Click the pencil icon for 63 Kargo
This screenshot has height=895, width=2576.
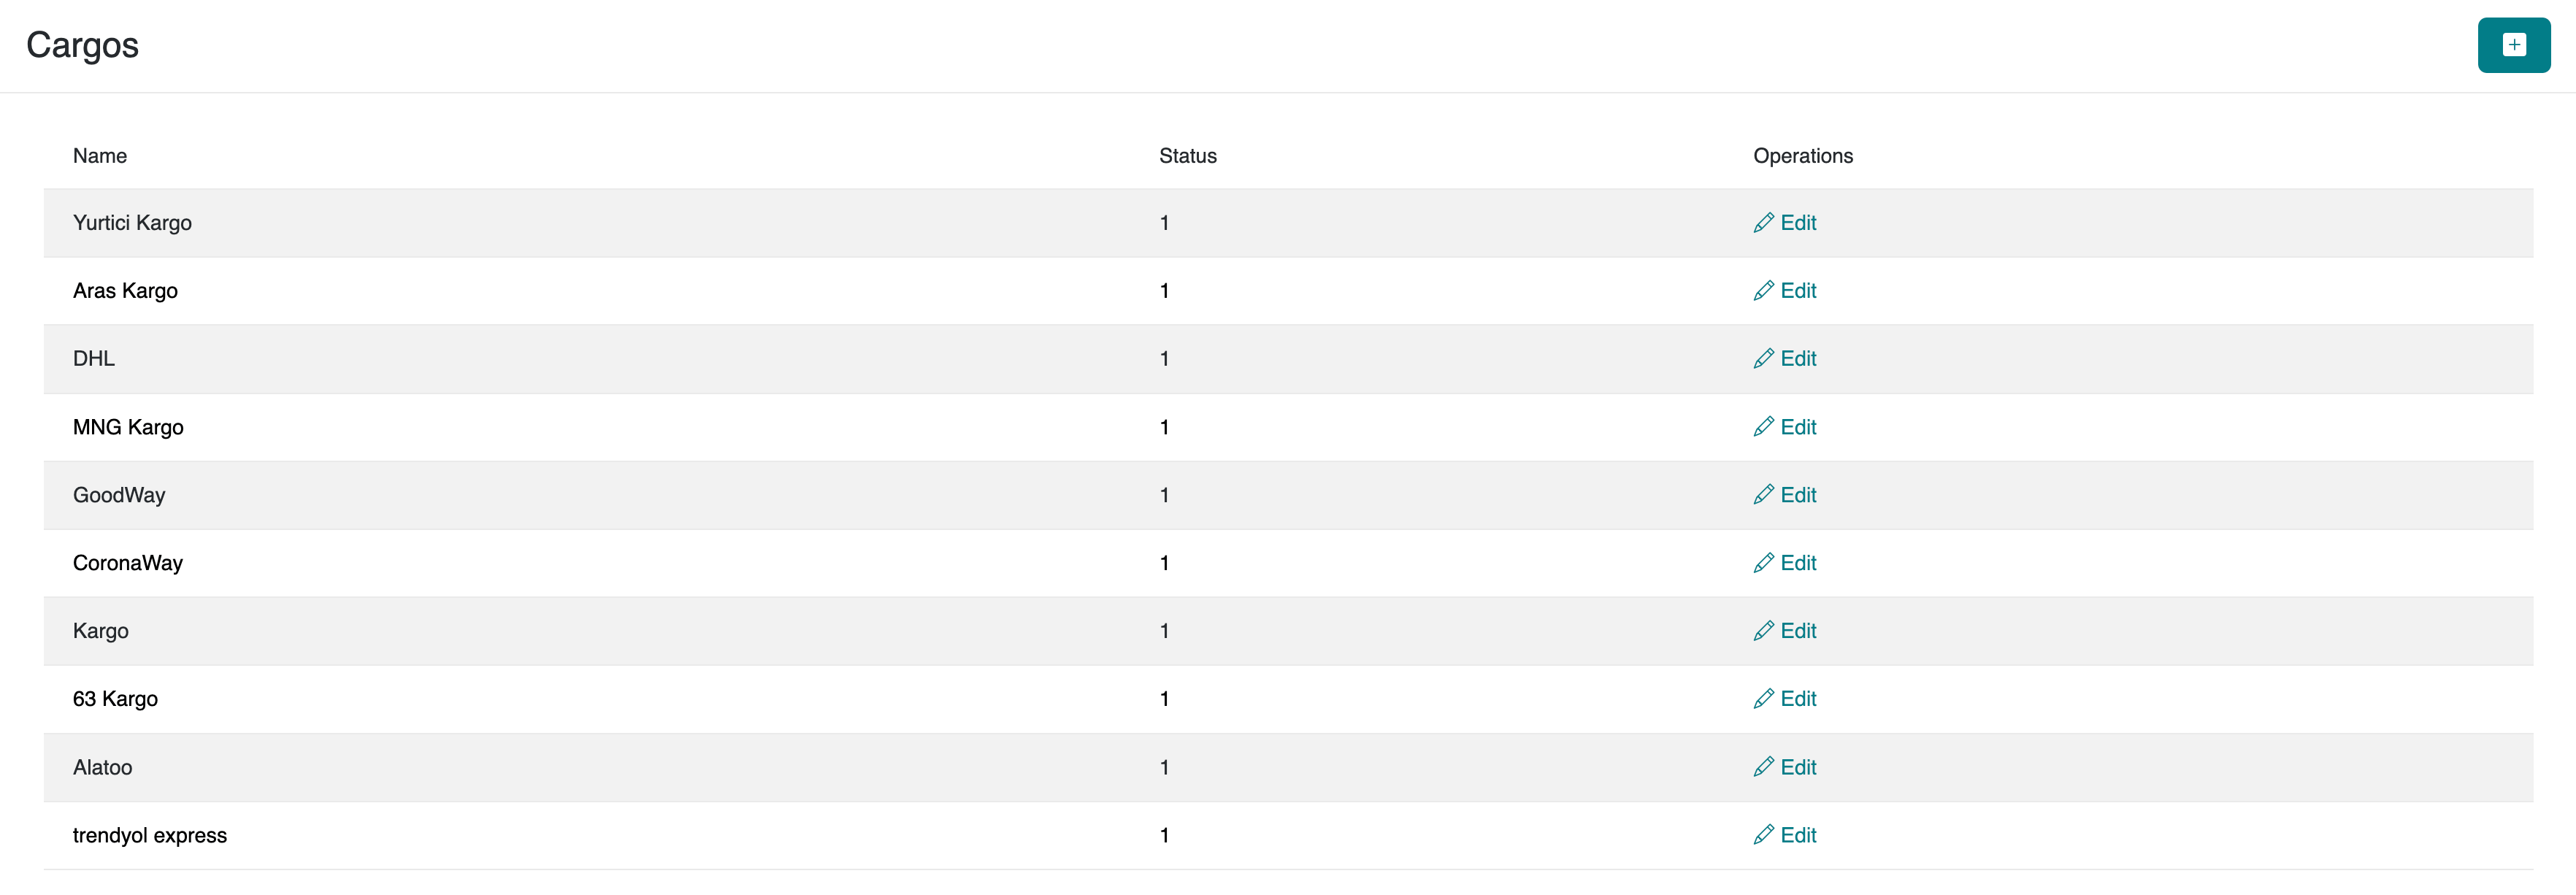[1763, 699]
